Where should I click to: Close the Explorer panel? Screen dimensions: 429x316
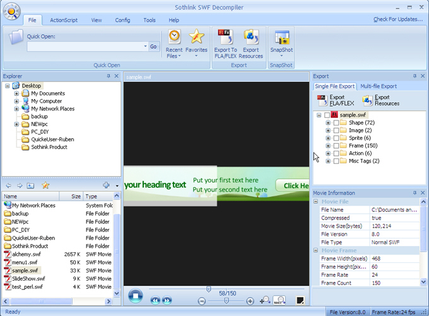[x=117, y=76]
